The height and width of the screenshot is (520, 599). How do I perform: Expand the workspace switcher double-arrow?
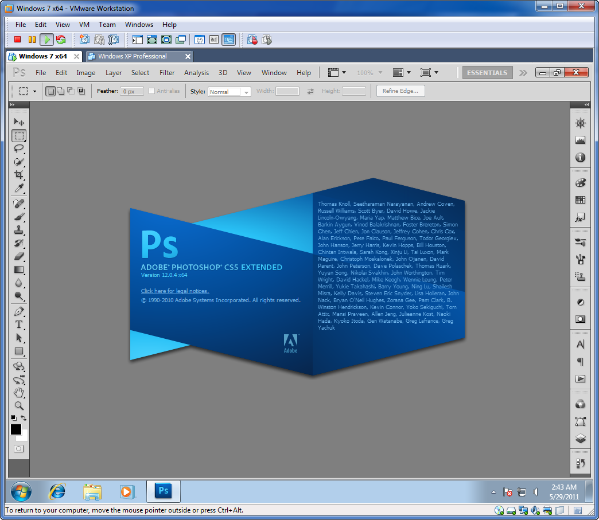[523, 73]
